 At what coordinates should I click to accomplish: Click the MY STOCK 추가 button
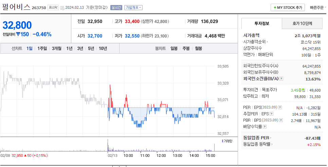(288, 7)
